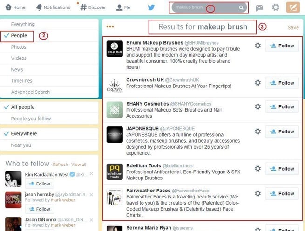Open the Home page

pyautogui.click(x=15, y=7)
